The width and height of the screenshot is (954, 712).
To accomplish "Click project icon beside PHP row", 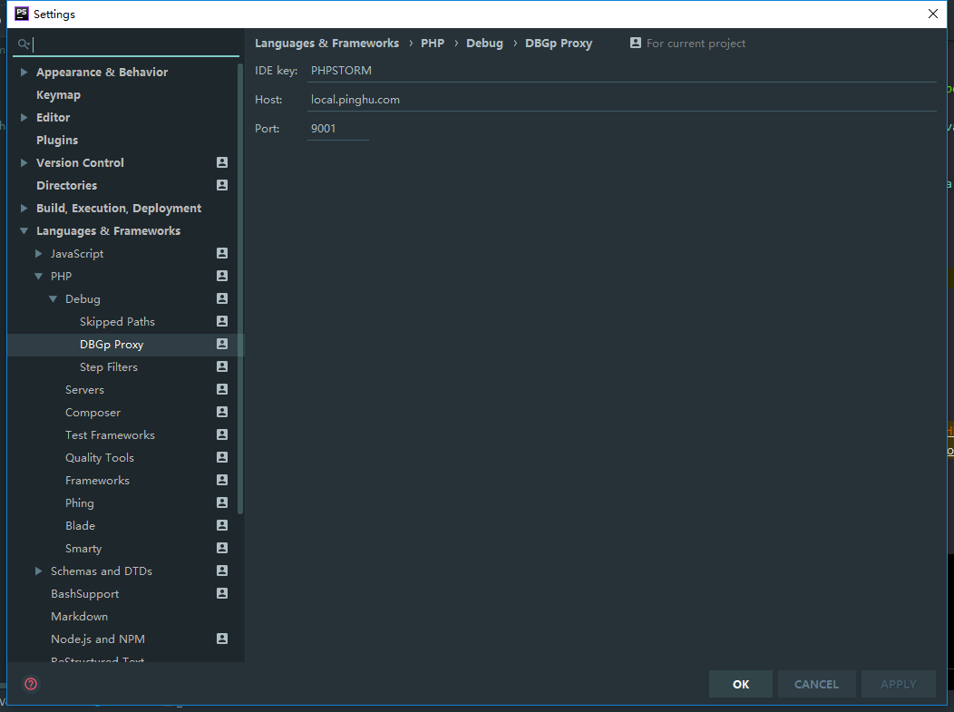I will click(222, 276).
